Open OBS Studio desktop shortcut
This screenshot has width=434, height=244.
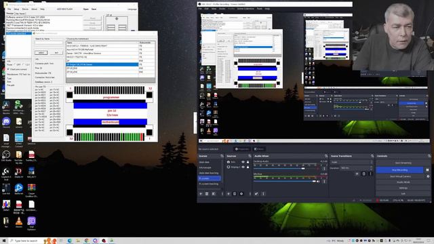6,155
